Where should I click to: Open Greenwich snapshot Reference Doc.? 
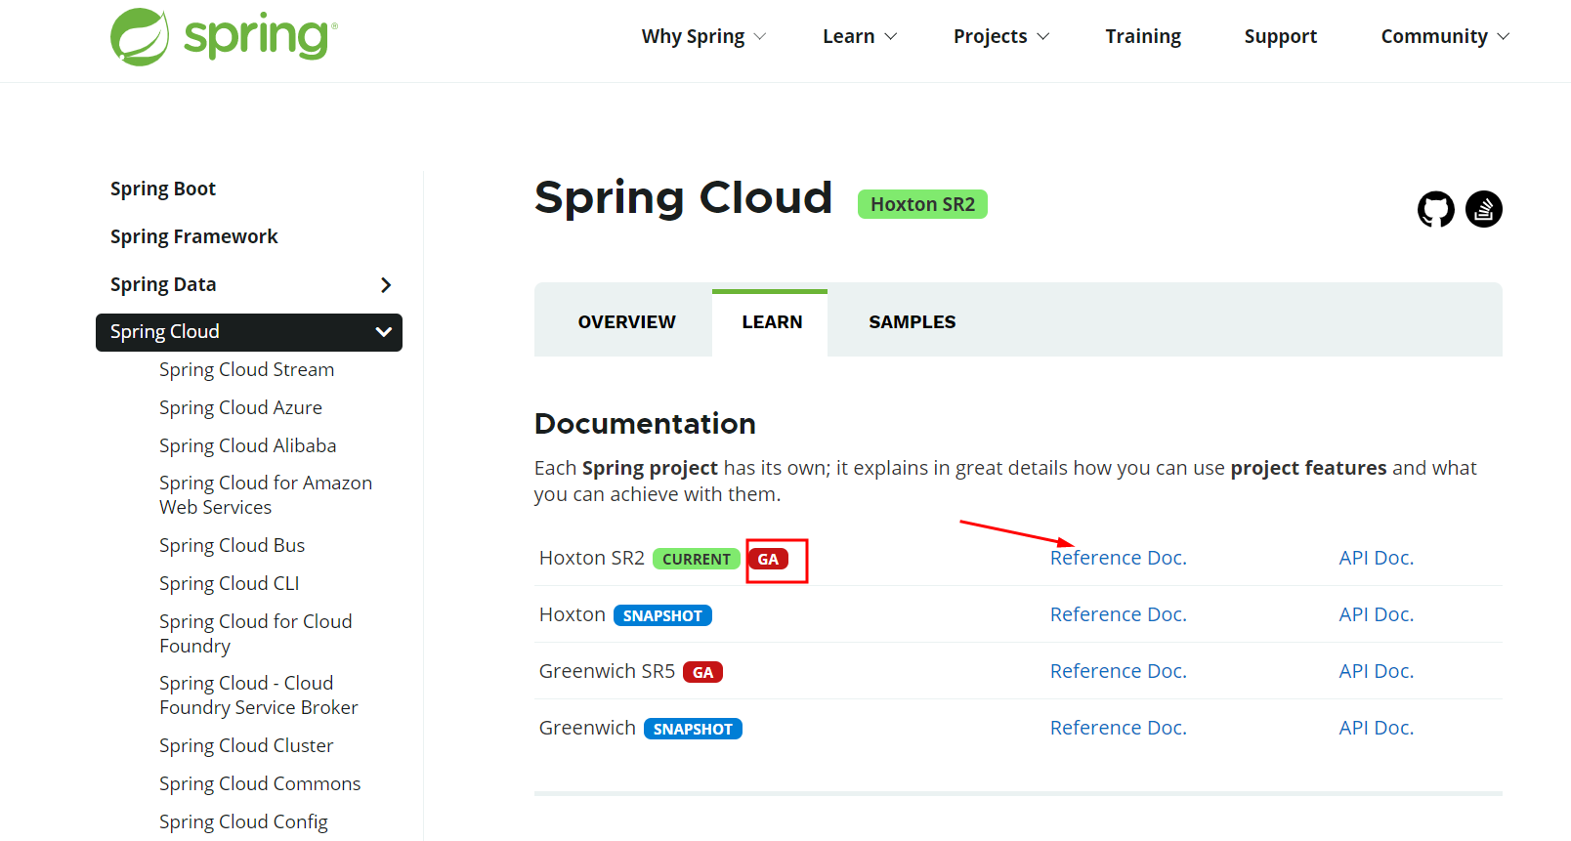coord(1118,728)
